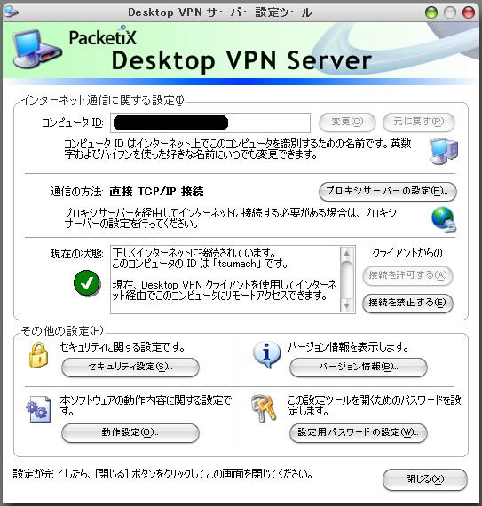The height and width of the screenshot is (506, 482).
Task: Click the green checkmark status icon
Action: [87, 283]
